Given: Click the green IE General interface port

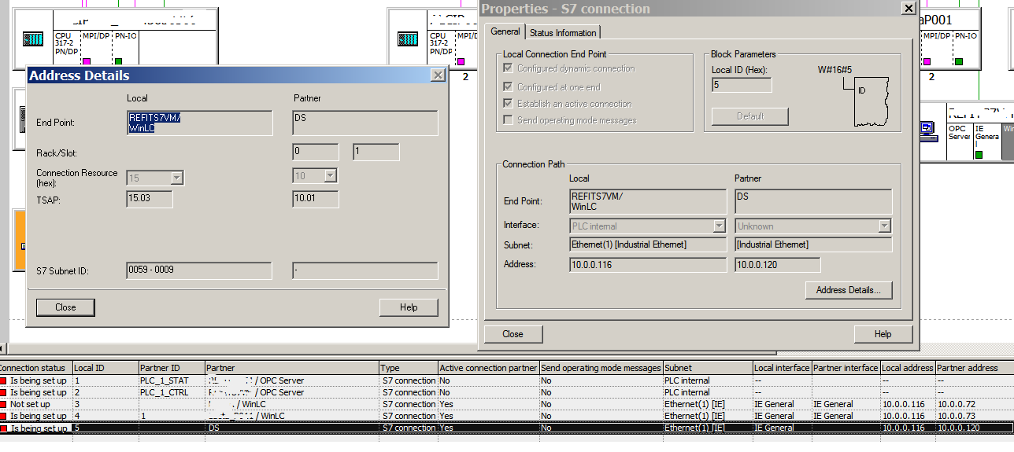Looking at the screenshot, I should click(980, 155).
